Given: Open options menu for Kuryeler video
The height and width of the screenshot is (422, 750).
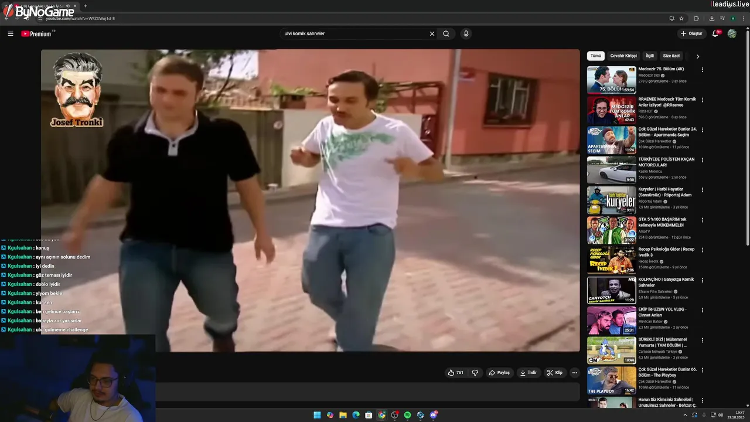Looking at the screenshot, I should (703, 190).
